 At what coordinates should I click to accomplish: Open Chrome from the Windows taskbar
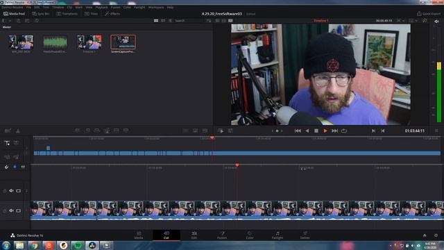coord(34,245)
